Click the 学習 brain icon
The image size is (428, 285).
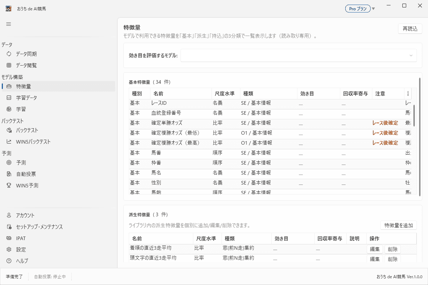pos(9,109)
